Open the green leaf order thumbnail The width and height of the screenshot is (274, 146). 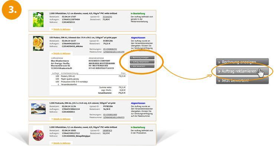pyautogui.click(x=38, y=20)
